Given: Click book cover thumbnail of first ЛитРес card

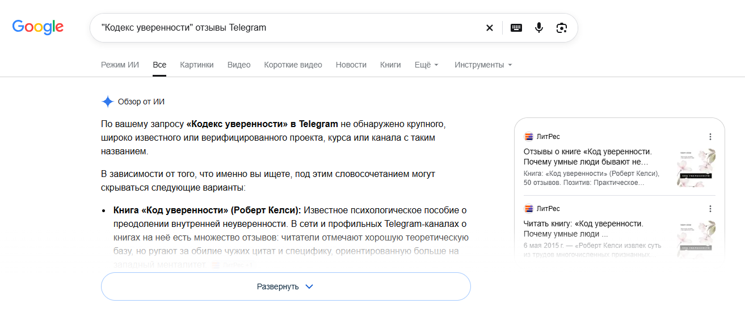Looking at the screenshot, I should tap(696, 168).
